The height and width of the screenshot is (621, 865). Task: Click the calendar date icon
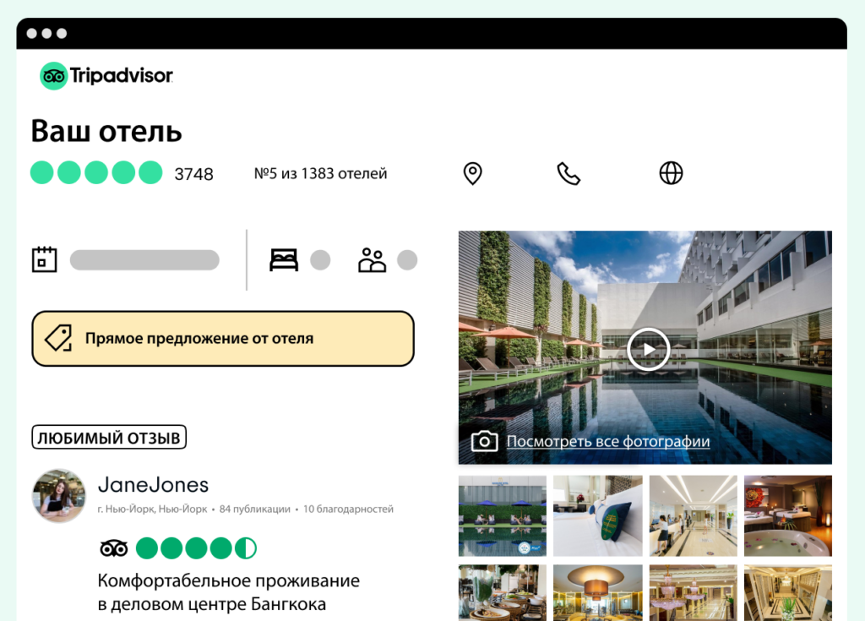[x=44, y=259]
